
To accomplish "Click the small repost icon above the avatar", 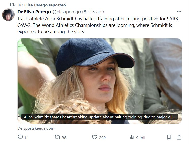I will 12,5.
